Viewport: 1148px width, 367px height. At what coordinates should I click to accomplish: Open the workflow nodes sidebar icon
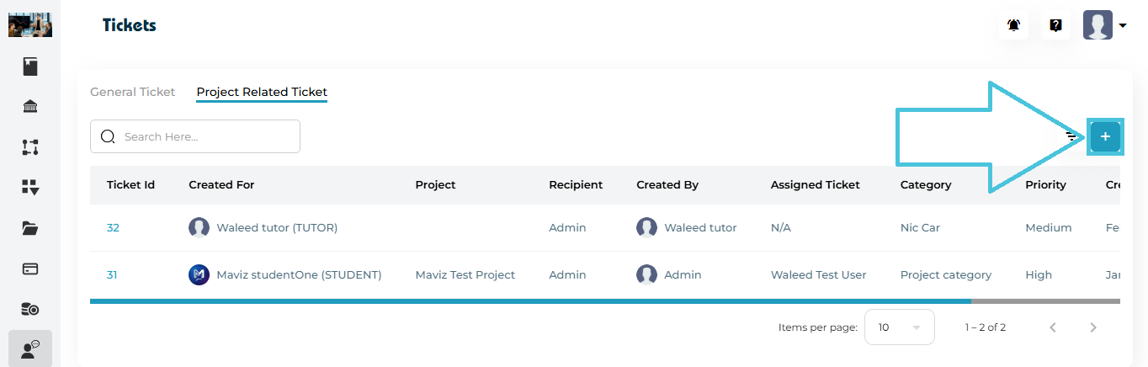30,147
